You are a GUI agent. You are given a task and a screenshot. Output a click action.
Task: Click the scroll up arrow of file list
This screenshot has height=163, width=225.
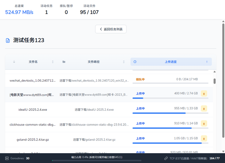[215, 72]
